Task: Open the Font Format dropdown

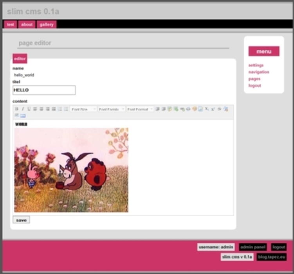Action: click(x=140, y=109)
